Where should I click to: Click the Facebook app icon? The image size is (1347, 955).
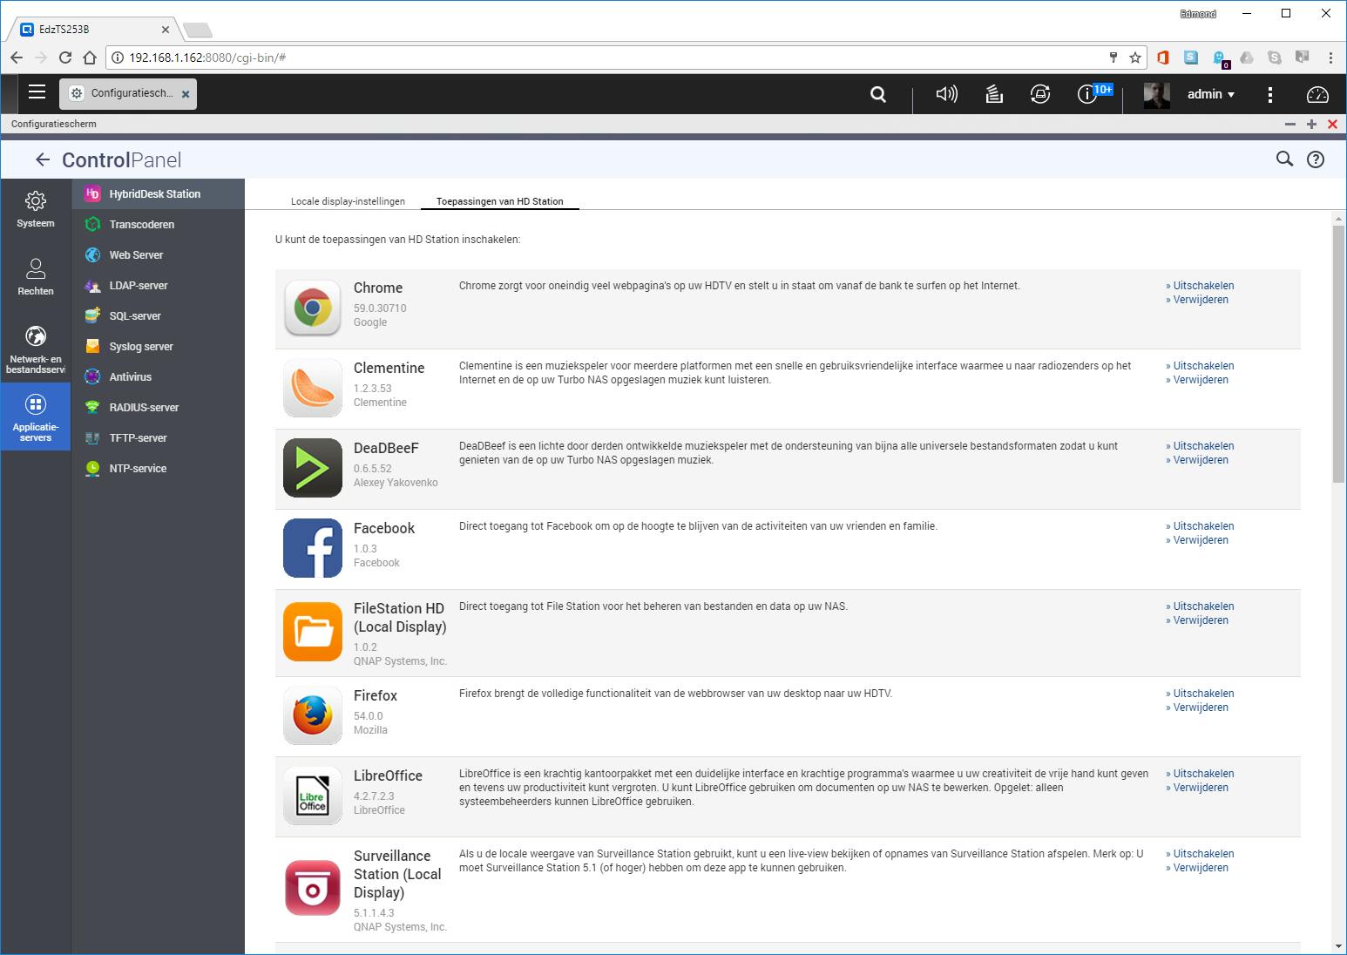313,548
